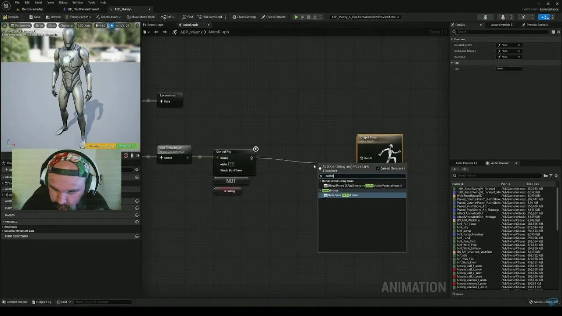562x316 pixels.
Task: Click the Details panel search field
Action: 501,32
